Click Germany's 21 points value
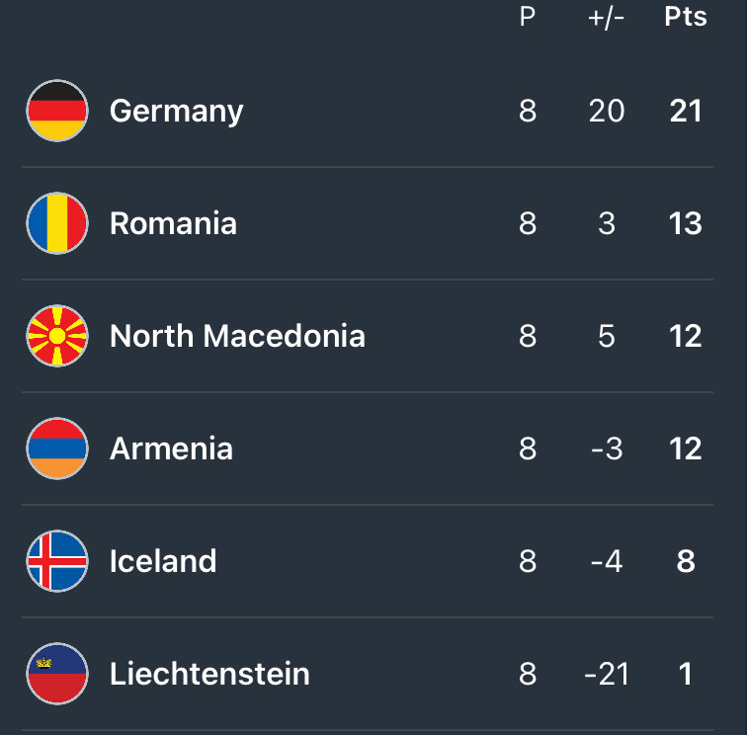Screen dimensions: 747x735 click(x=686, y=111)
